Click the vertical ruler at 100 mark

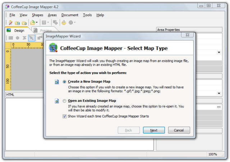[x=8, y=81]
